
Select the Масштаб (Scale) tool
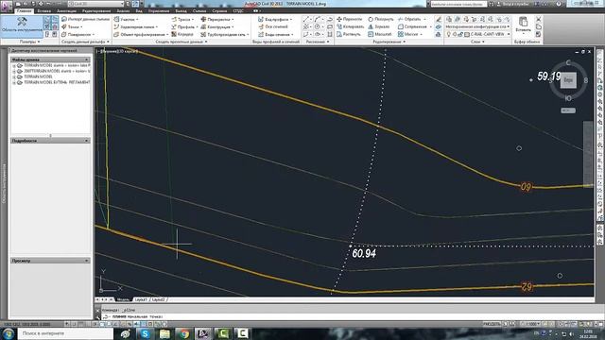point(380,34)
